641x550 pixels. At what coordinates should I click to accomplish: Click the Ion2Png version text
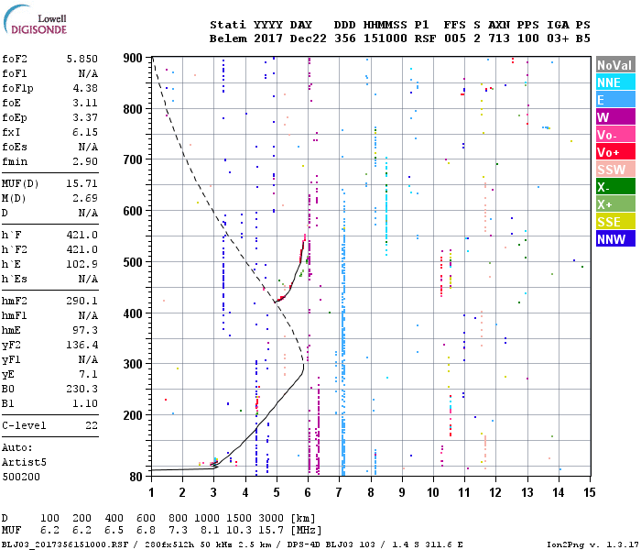(x=593, y=544)
